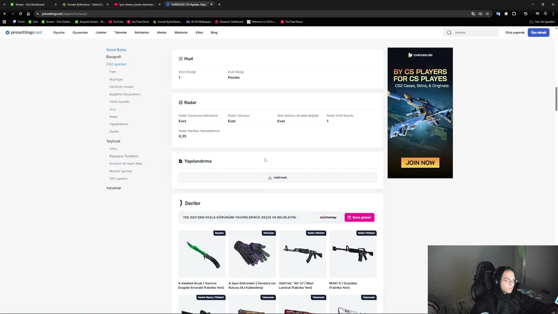Click the cs.money logo link

(328, 217)
